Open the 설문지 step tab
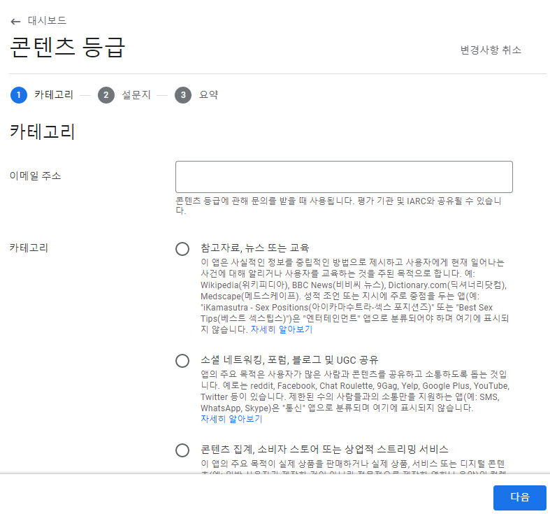The image size is (550, 514). tap(136, 95)
